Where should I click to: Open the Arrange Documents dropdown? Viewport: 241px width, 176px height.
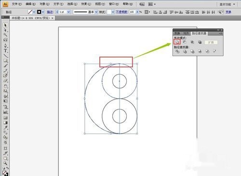[152, 4]
